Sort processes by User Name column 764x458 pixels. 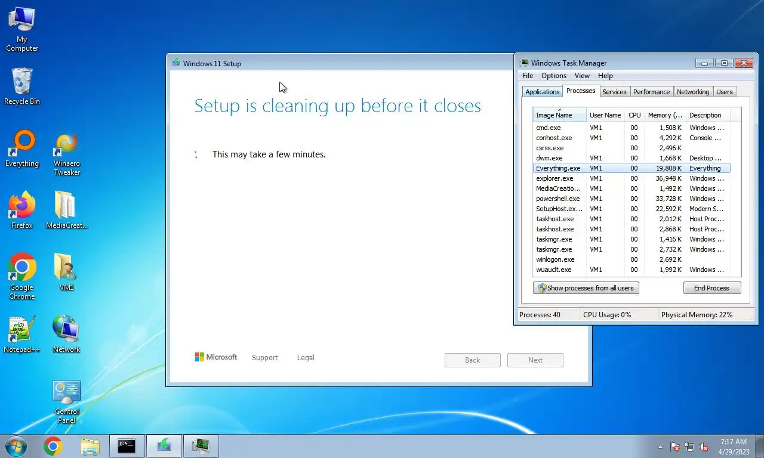point(605,115)
